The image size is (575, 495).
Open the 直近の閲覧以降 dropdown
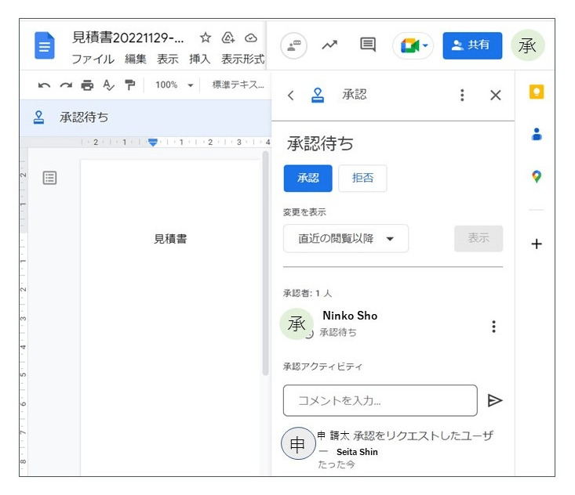tap(346, 239)
